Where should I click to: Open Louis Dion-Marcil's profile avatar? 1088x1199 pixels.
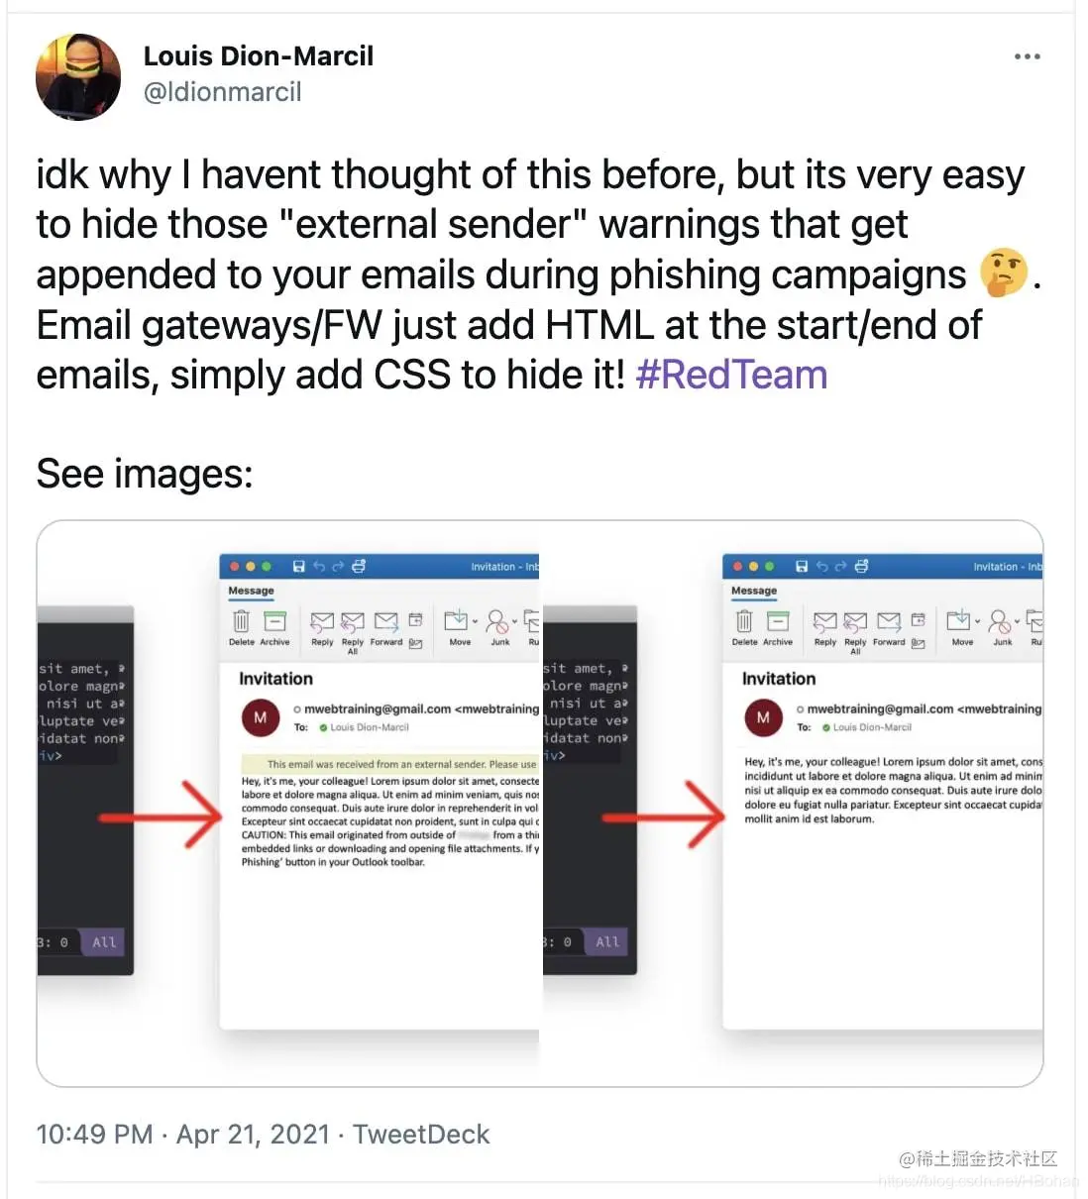pos(78,76)
